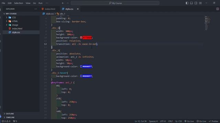This screenshot has width=220, height=123.
Task: Click the .div_1 breadcrumb
Action: click(x=63, y=14)
